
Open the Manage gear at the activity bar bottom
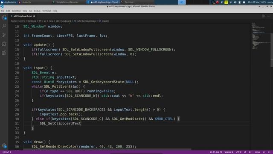coord(4,145)
